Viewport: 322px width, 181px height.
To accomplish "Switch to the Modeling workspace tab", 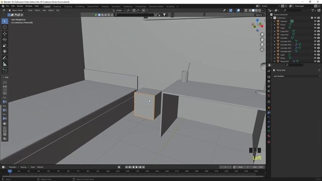I will click(x=57, y=7).
